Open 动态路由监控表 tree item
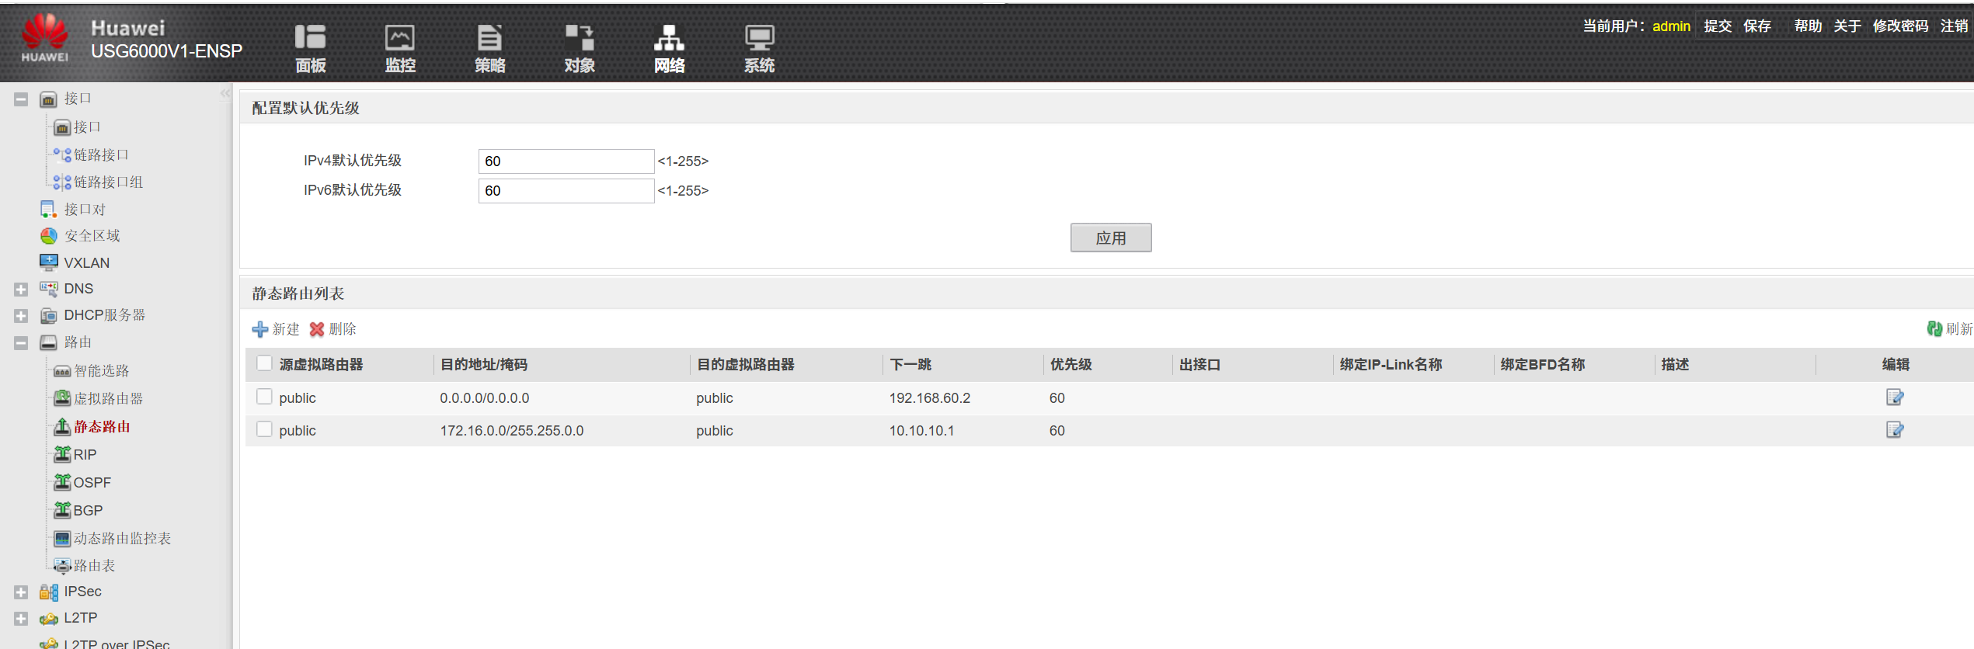Screen dimensions: 1974x649 pos(122,538)
